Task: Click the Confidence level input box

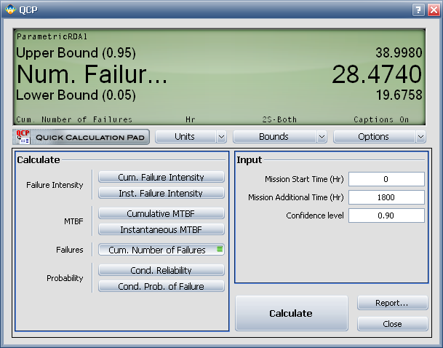Action: (x=386, y=215)
